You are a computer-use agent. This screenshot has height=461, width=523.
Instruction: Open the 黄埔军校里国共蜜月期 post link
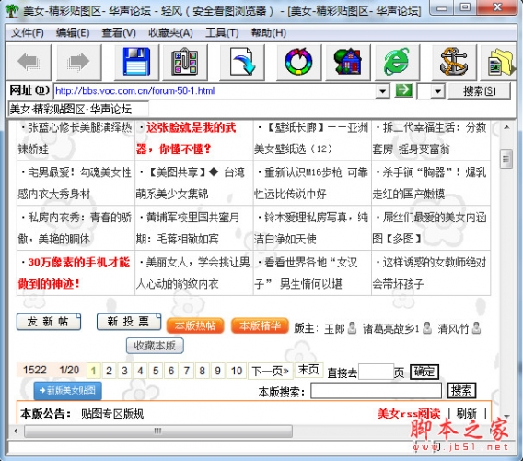188,228
